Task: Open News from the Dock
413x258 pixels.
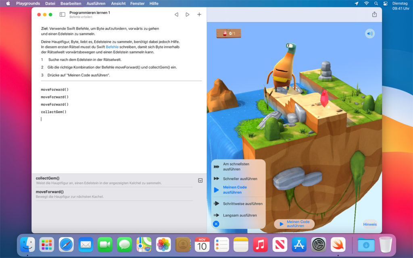Action: coord(280,245)
